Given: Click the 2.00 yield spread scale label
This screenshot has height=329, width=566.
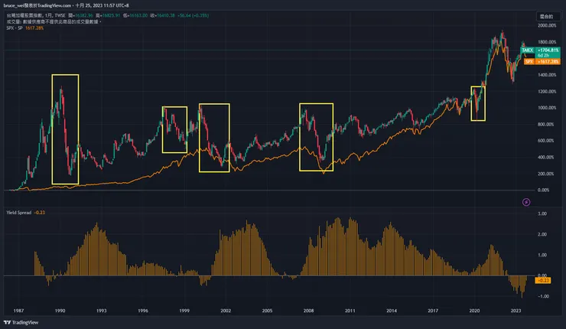Looking at the screenshot, I should 542,234.
